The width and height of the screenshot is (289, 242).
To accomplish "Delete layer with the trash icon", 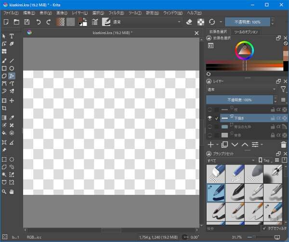I will point(283,144).
